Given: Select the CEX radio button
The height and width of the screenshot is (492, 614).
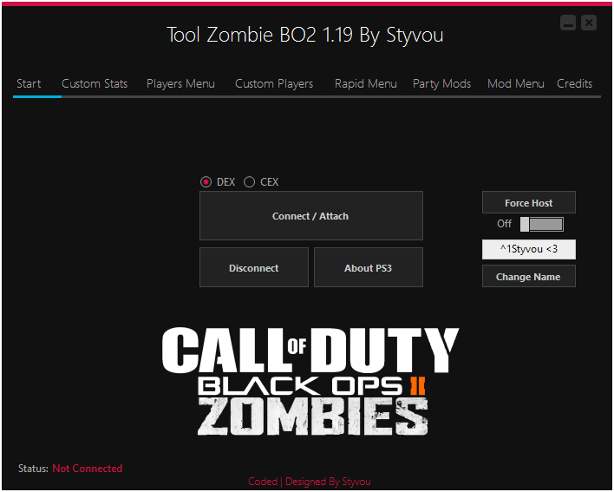Looking at the screenshot, I should click(250, 182).
